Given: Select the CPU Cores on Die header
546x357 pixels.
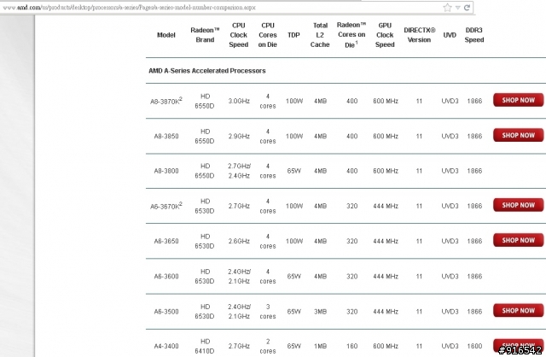Looking at the screenshot, I should (267, 35).
